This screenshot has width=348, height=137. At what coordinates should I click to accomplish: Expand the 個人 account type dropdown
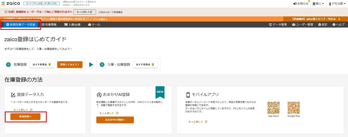318,4
